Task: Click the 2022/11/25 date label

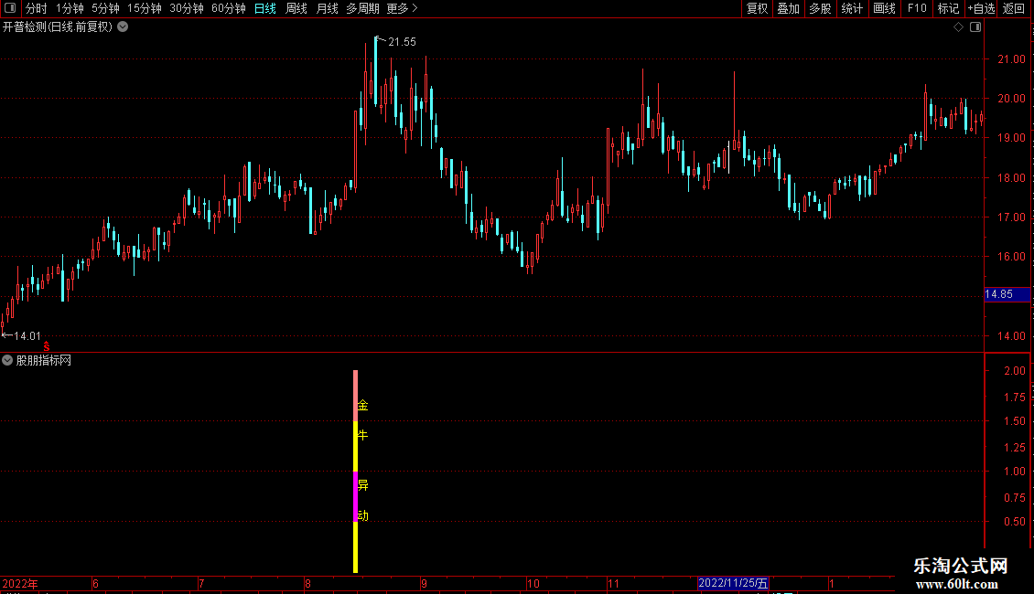Action: [733, 583]
